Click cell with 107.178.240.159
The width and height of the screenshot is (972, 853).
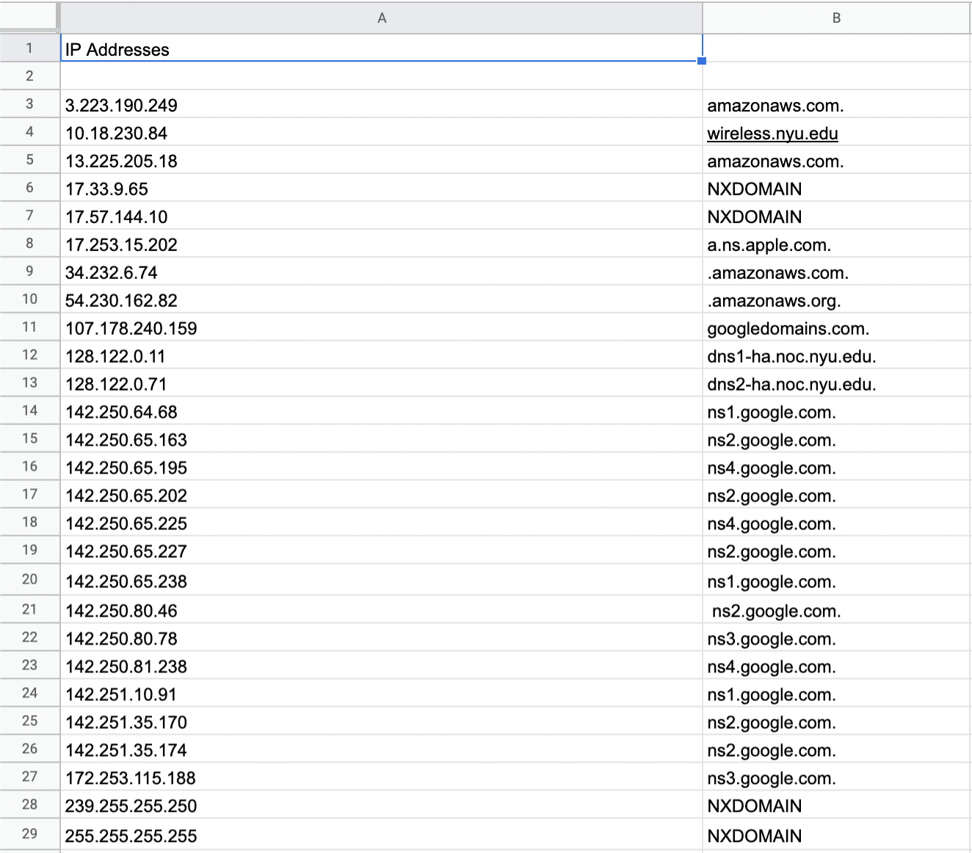(381, 328)
